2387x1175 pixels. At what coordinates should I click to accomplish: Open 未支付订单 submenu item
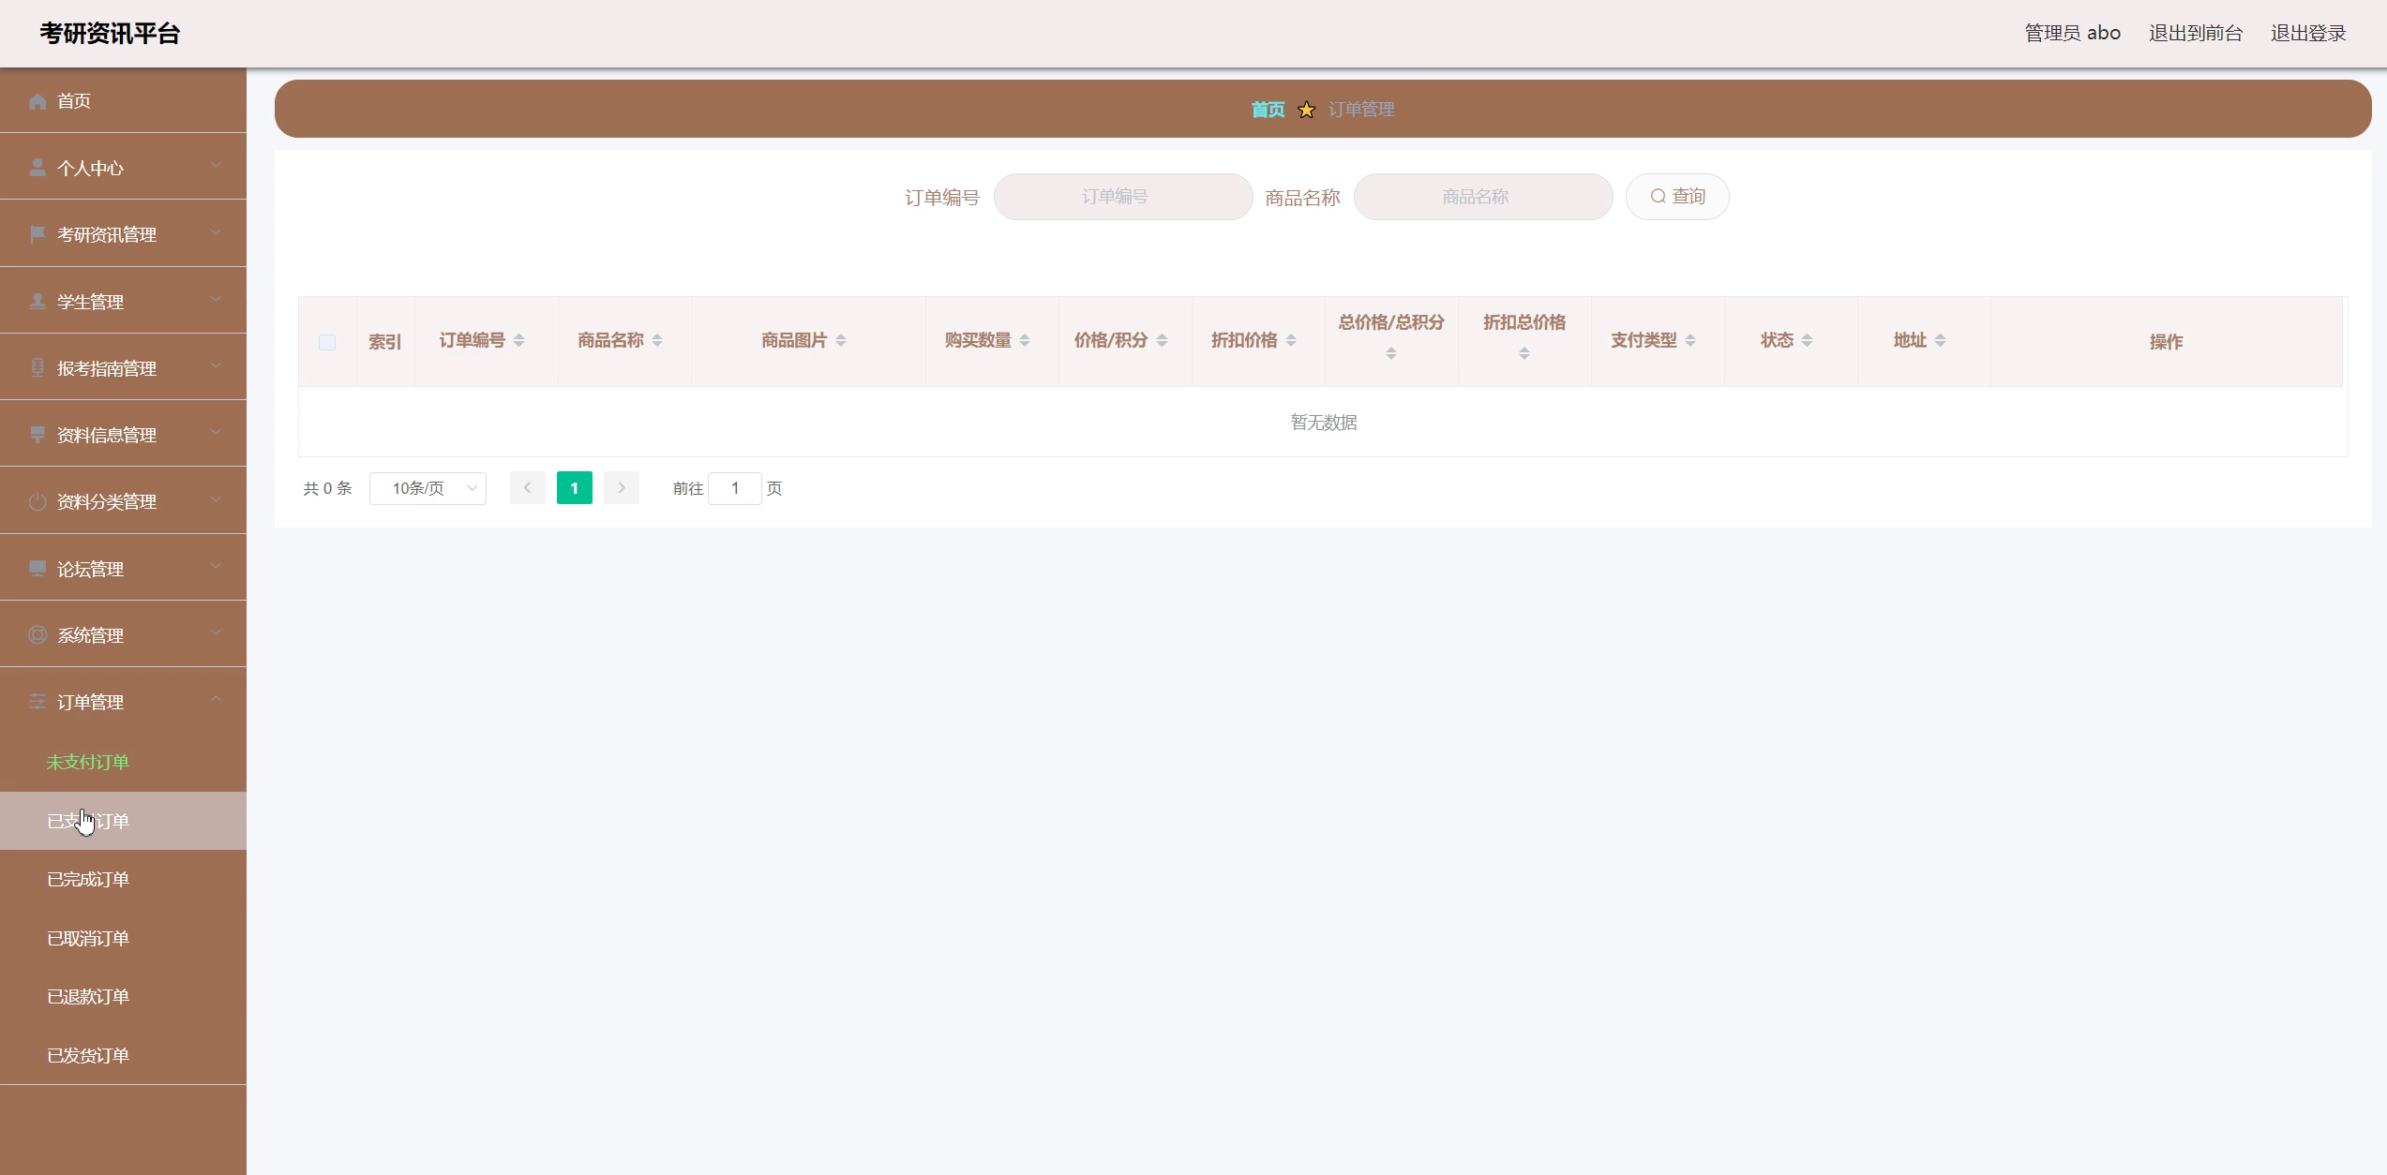click(x=123, y=762)
